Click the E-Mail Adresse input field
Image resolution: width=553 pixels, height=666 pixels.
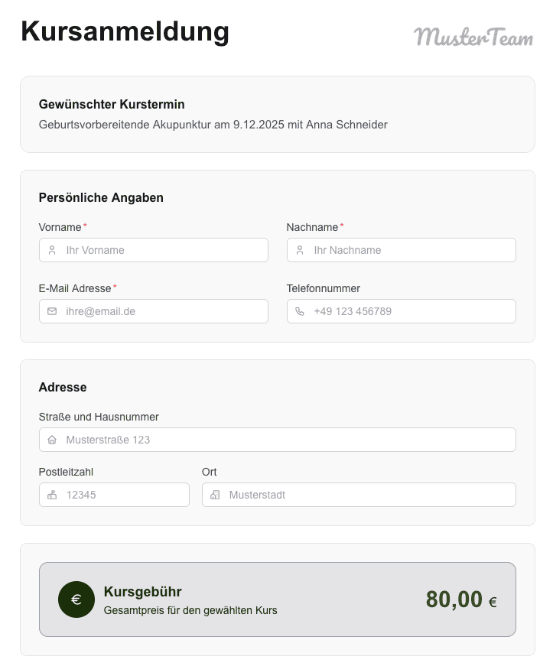[x=153, y=311]
